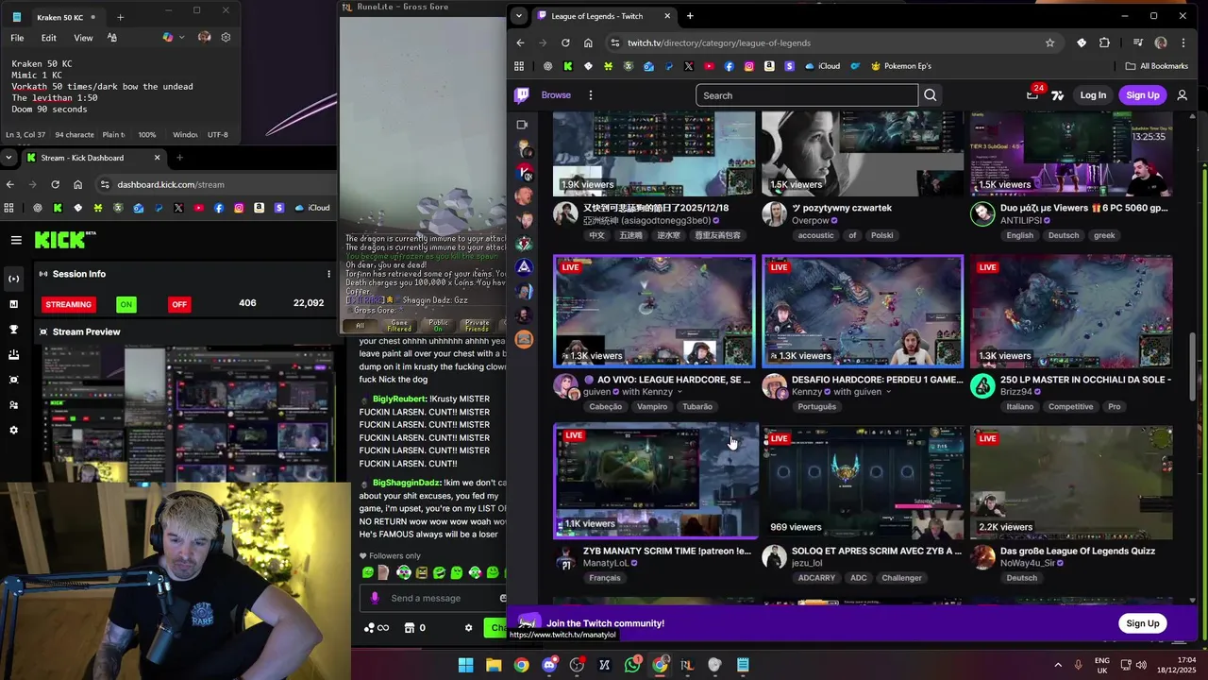Open WhatsApp from the taskbar
This screenshot has width=1208, height=680.
(632, 665)
